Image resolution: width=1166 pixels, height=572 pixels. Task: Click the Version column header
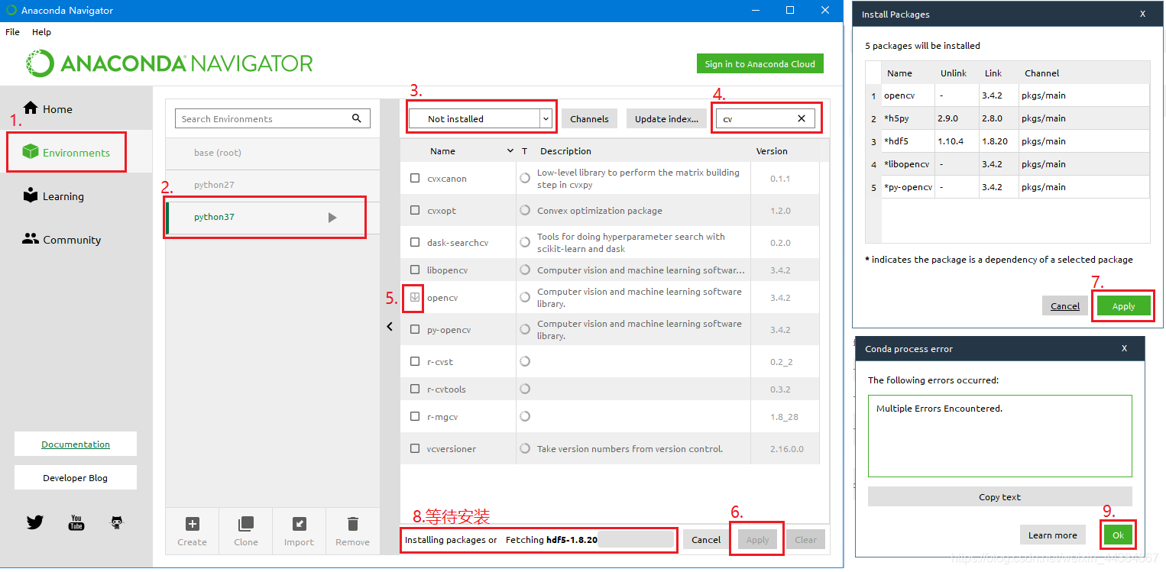(772, 151)
